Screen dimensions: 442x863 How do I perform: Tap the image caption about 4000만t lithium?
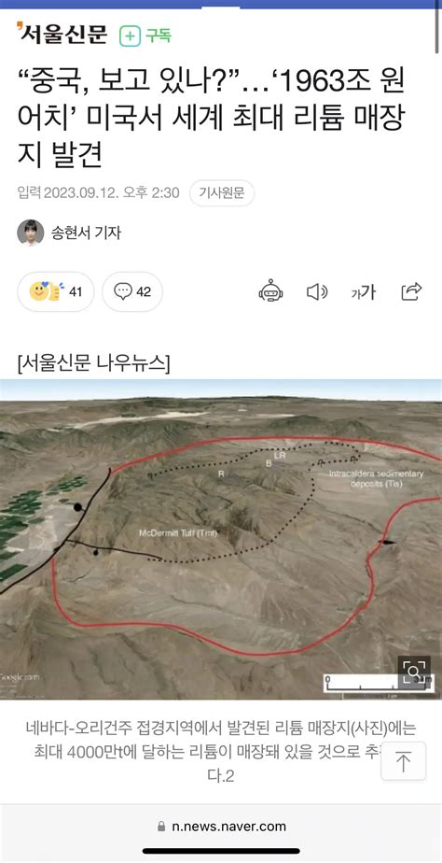click(x=221, y=753)
